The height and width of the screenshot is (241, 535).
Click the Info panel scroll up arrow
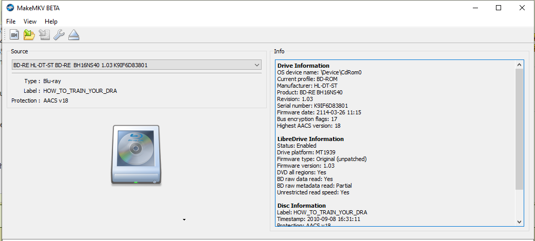(519, 65)
